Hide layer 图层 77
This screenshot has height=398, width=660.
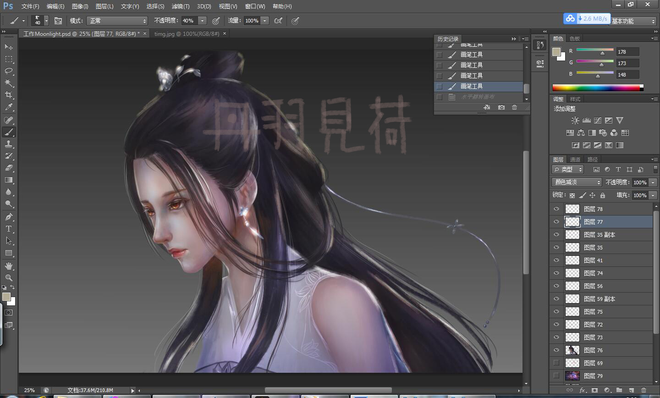556,222
